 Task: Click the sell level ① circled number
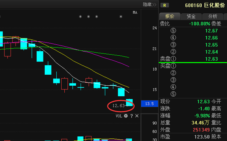coord(173,59)
